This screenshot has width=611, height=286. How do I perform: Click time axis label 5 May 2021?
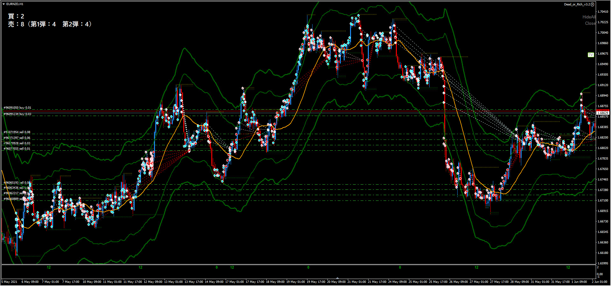point(10,282)
